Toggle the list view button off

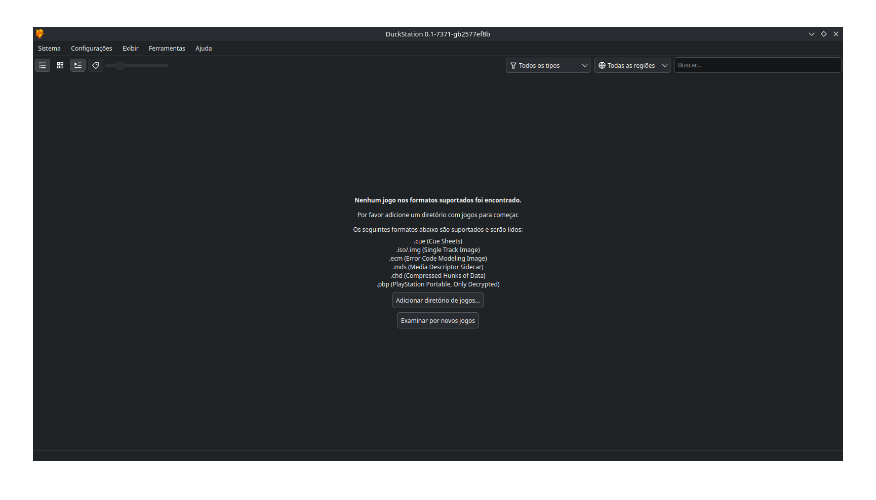43,65
